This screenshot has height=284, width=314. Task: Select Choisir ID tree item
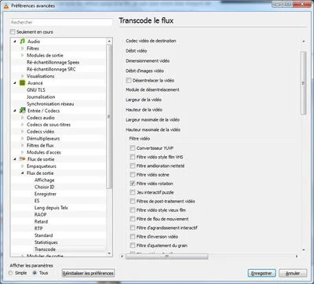click(x=44, y=187)
